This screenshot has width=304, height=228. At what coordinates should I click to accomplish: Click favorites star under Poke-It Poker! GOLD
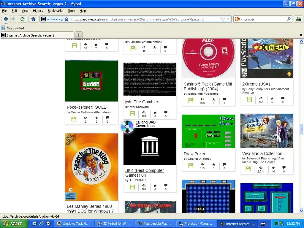[x=96, y=118]
